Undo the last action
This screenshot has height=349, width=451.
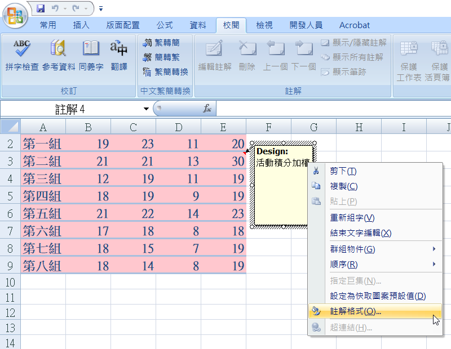pyautogui.click(x=55, y=8)
